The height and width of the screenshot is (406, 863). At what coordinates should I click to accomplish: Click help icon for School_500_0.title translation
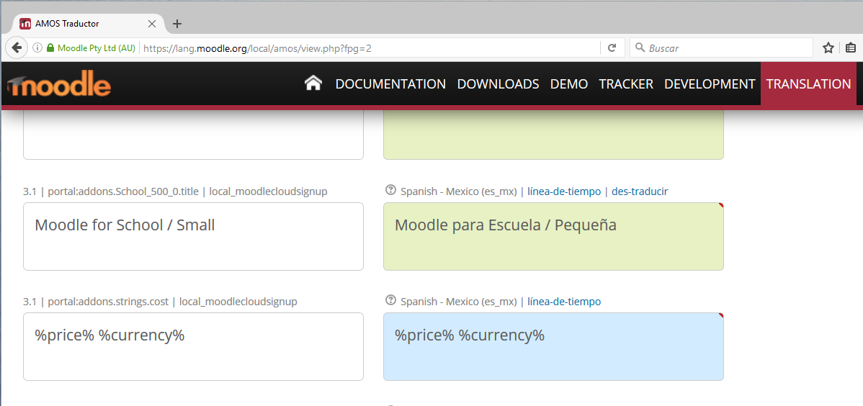pyautogui.click(x=390, y=190)
